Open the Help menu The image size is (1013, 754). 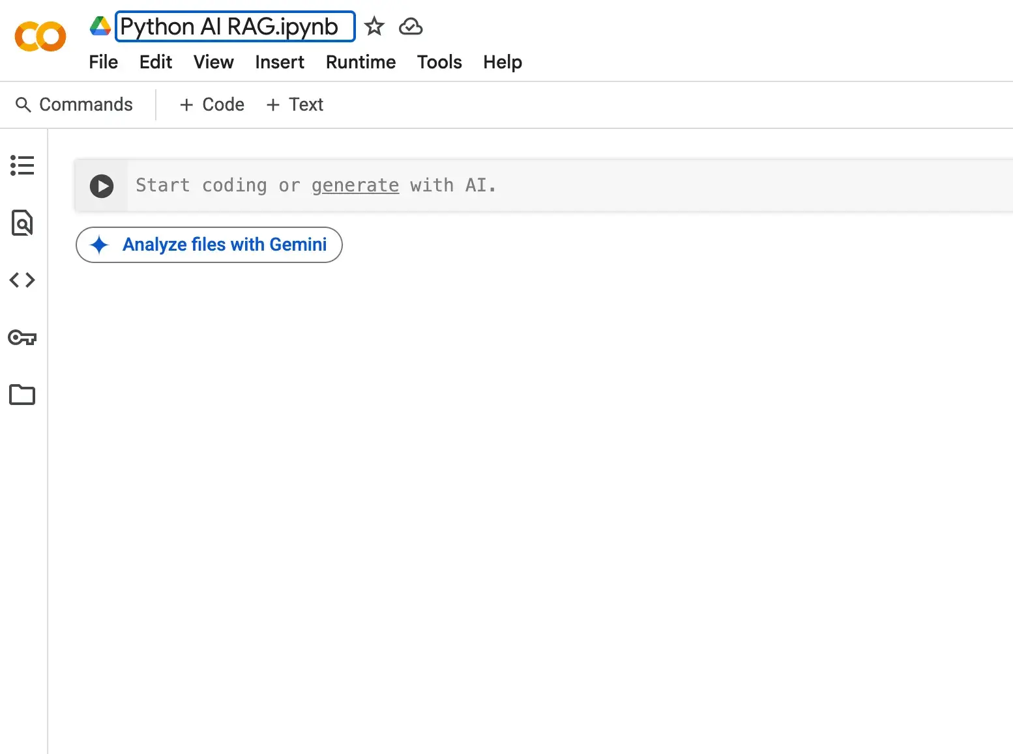click(x=502, y=62)
